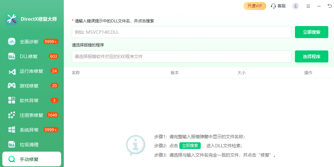
Task: Click the 系统异常 Windows logo icon
Action: coord(12,130)
